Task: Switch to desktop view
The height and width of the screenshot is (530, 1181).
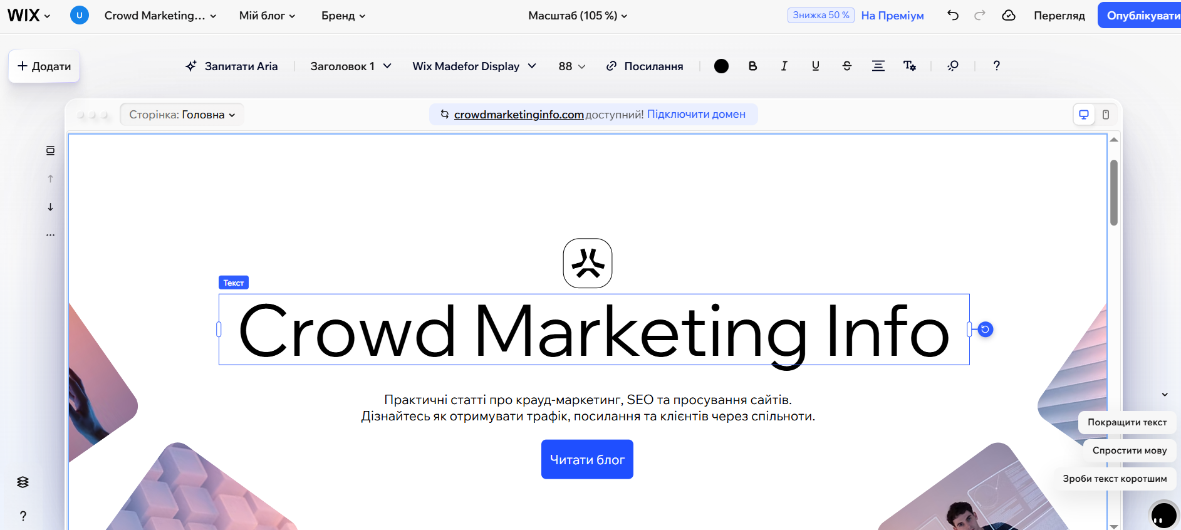Action: [1084, 115]
